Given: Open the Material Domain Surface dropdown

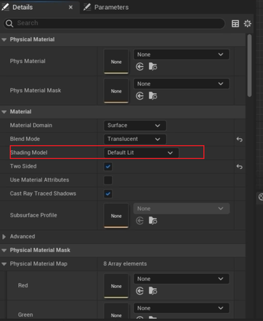Looking at the screenshot, I should pyautogui.click(x=135, y=125).
